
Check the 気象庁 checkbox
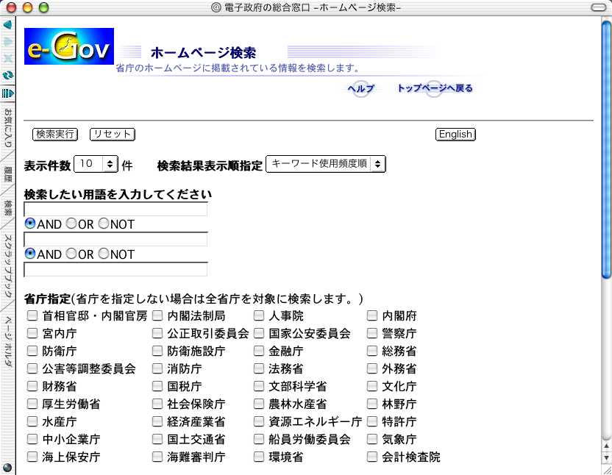[372, 439]
